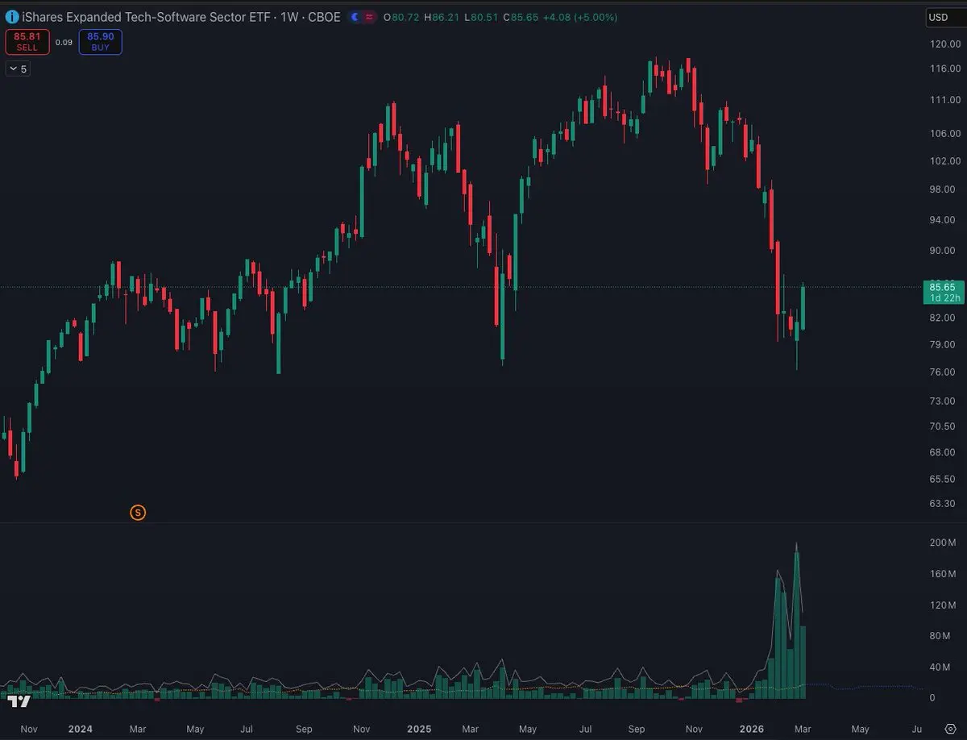Screen dimensions: 967x740
Task: Click the 90.00 price axis label
Action: coord(944,250)
